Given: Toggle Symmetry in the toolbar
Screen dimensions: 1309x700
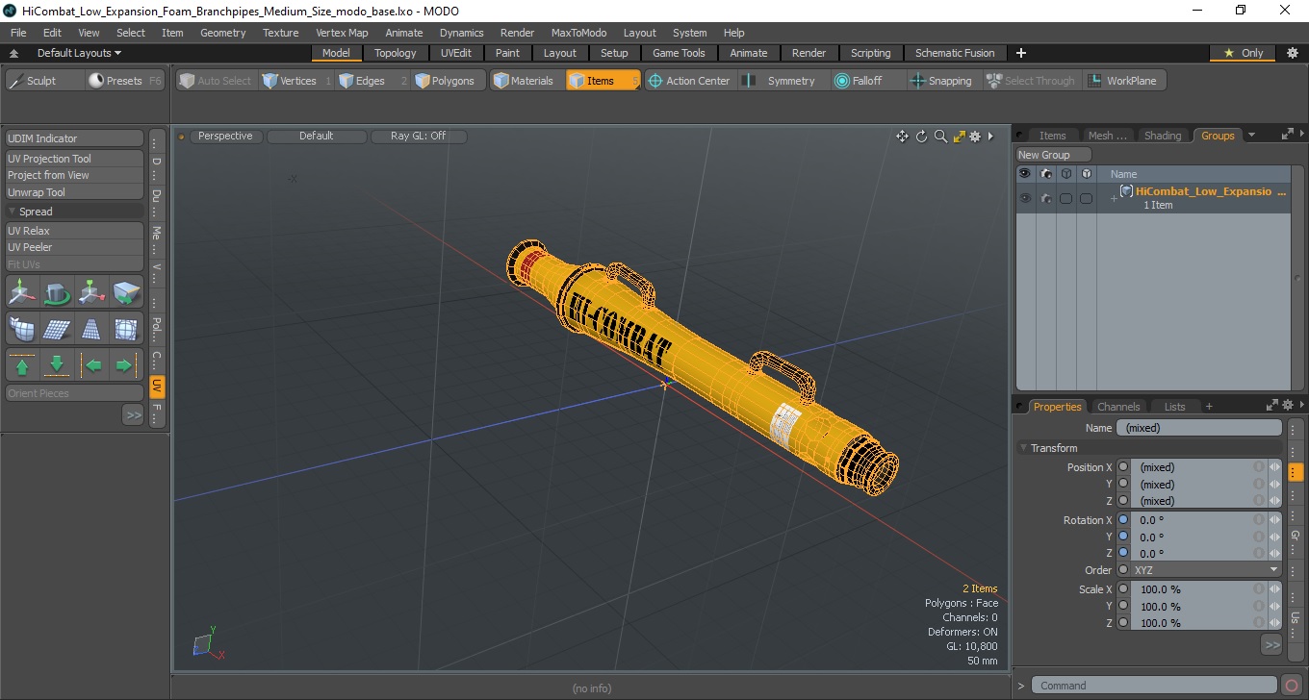Looking at the screenshot, I should (782, 81).
